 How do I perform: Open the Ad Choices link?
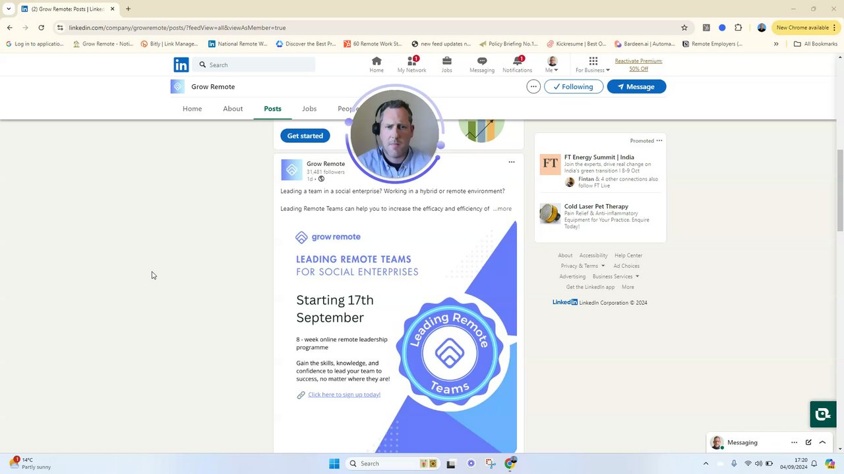626,266
